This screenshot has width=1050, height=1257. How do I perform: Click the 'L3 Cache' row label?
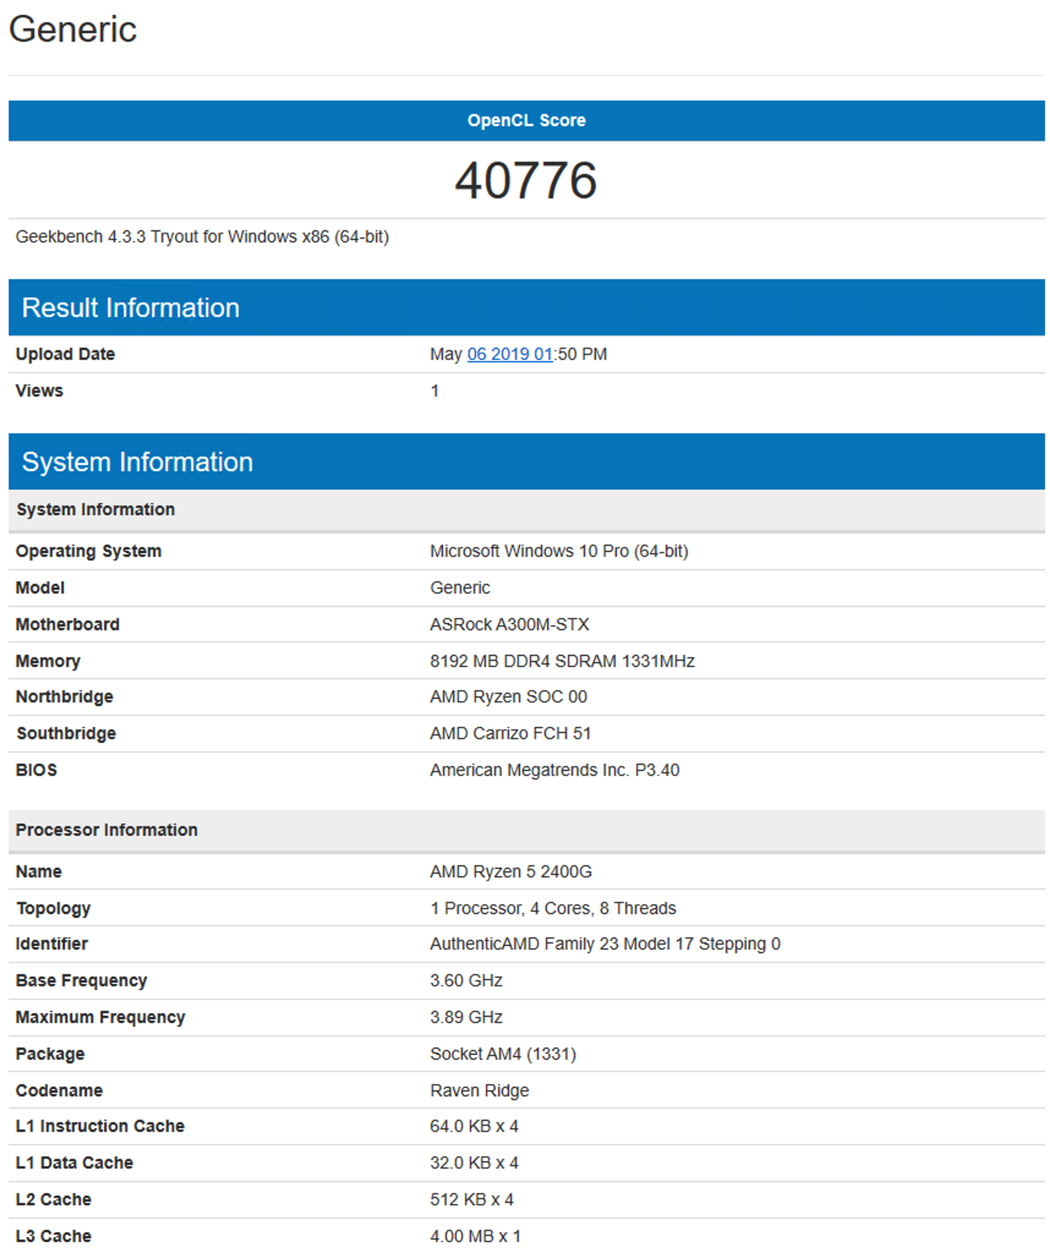click(x=53, y=1237)
